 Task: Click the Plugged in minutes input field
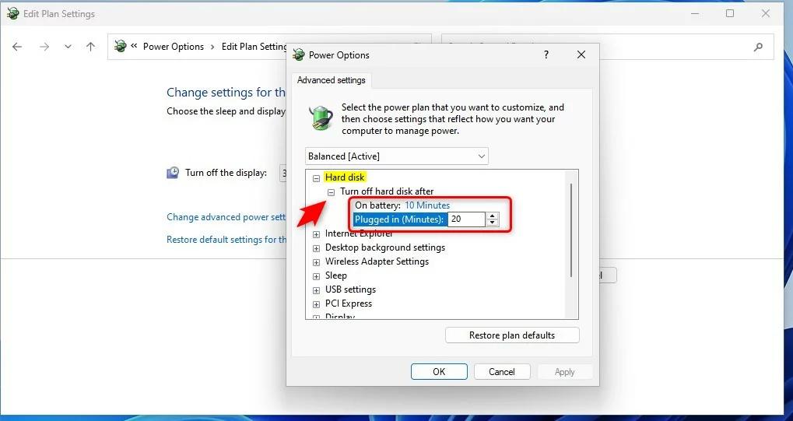pos(467,219)
